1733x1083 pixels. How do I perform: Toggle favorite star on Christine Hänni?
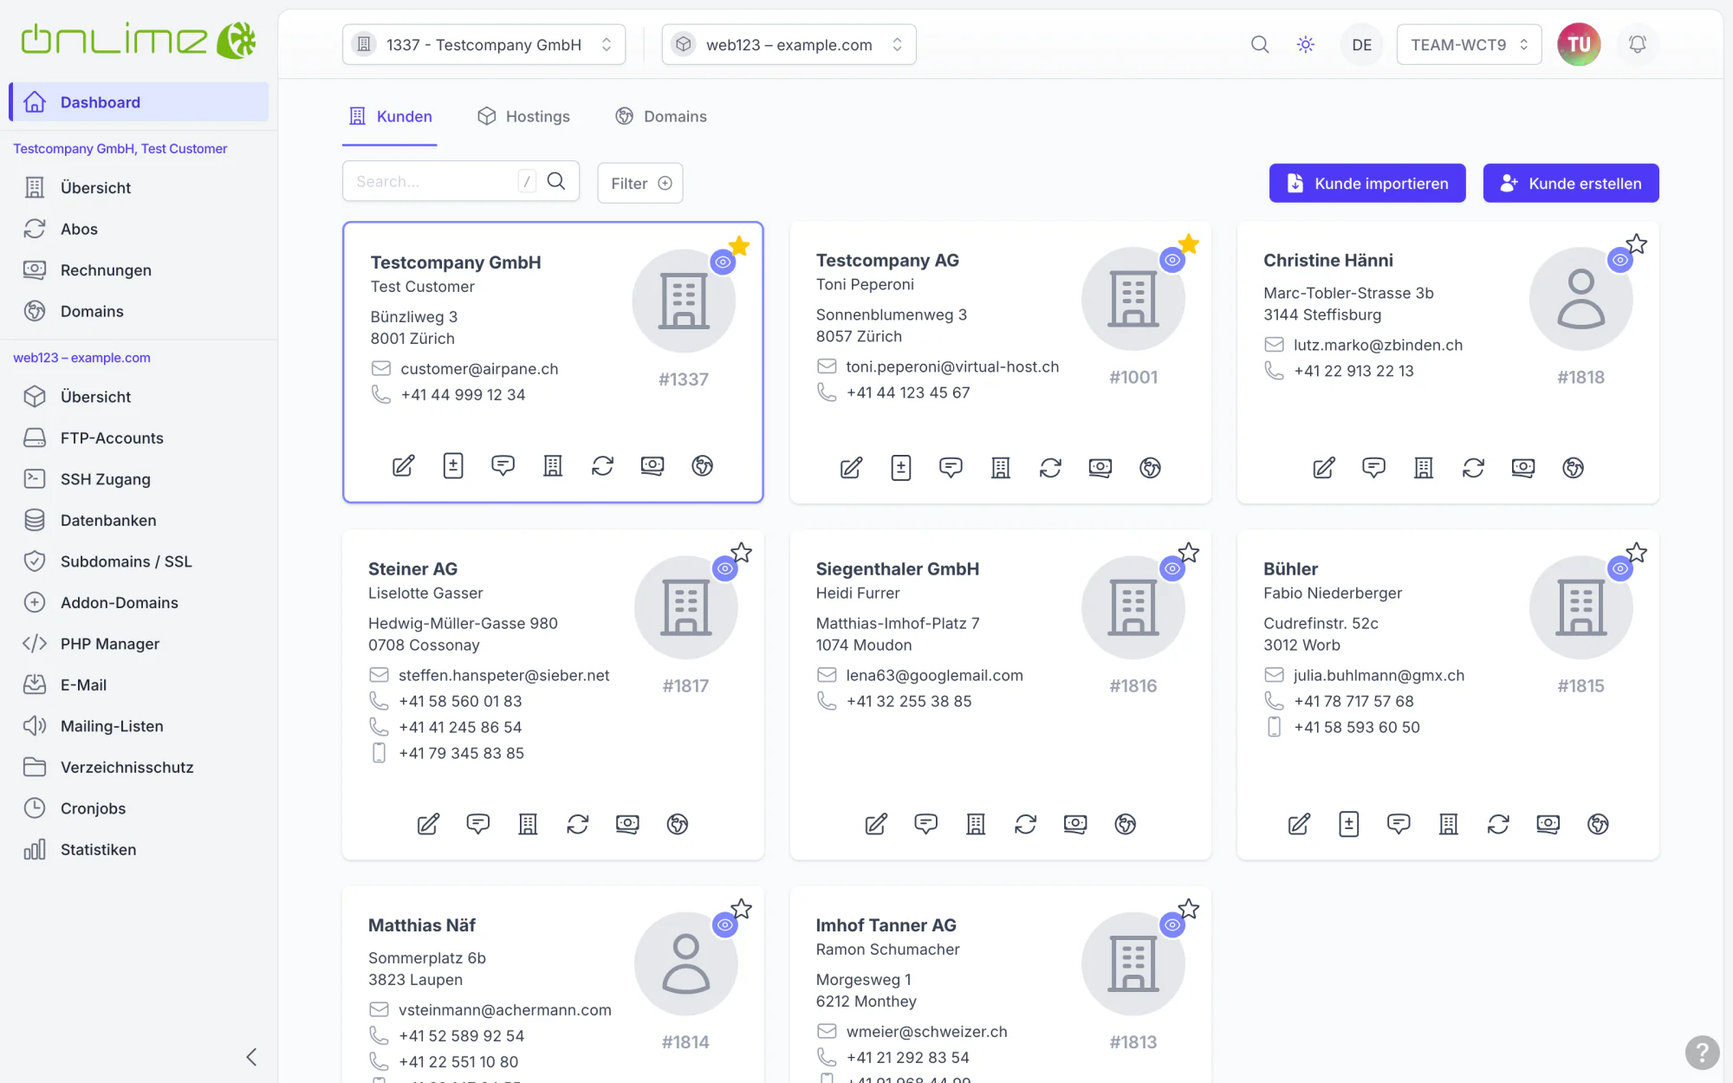click(1636, 244)
